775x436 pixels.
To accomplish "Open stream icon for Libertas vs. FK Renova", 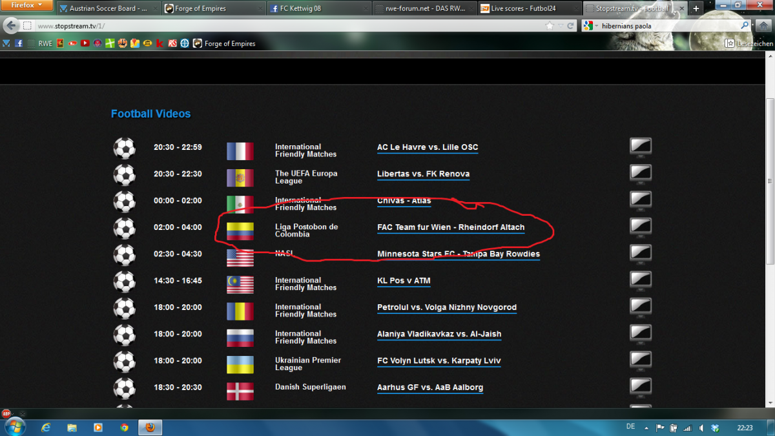I will point(641,173).
